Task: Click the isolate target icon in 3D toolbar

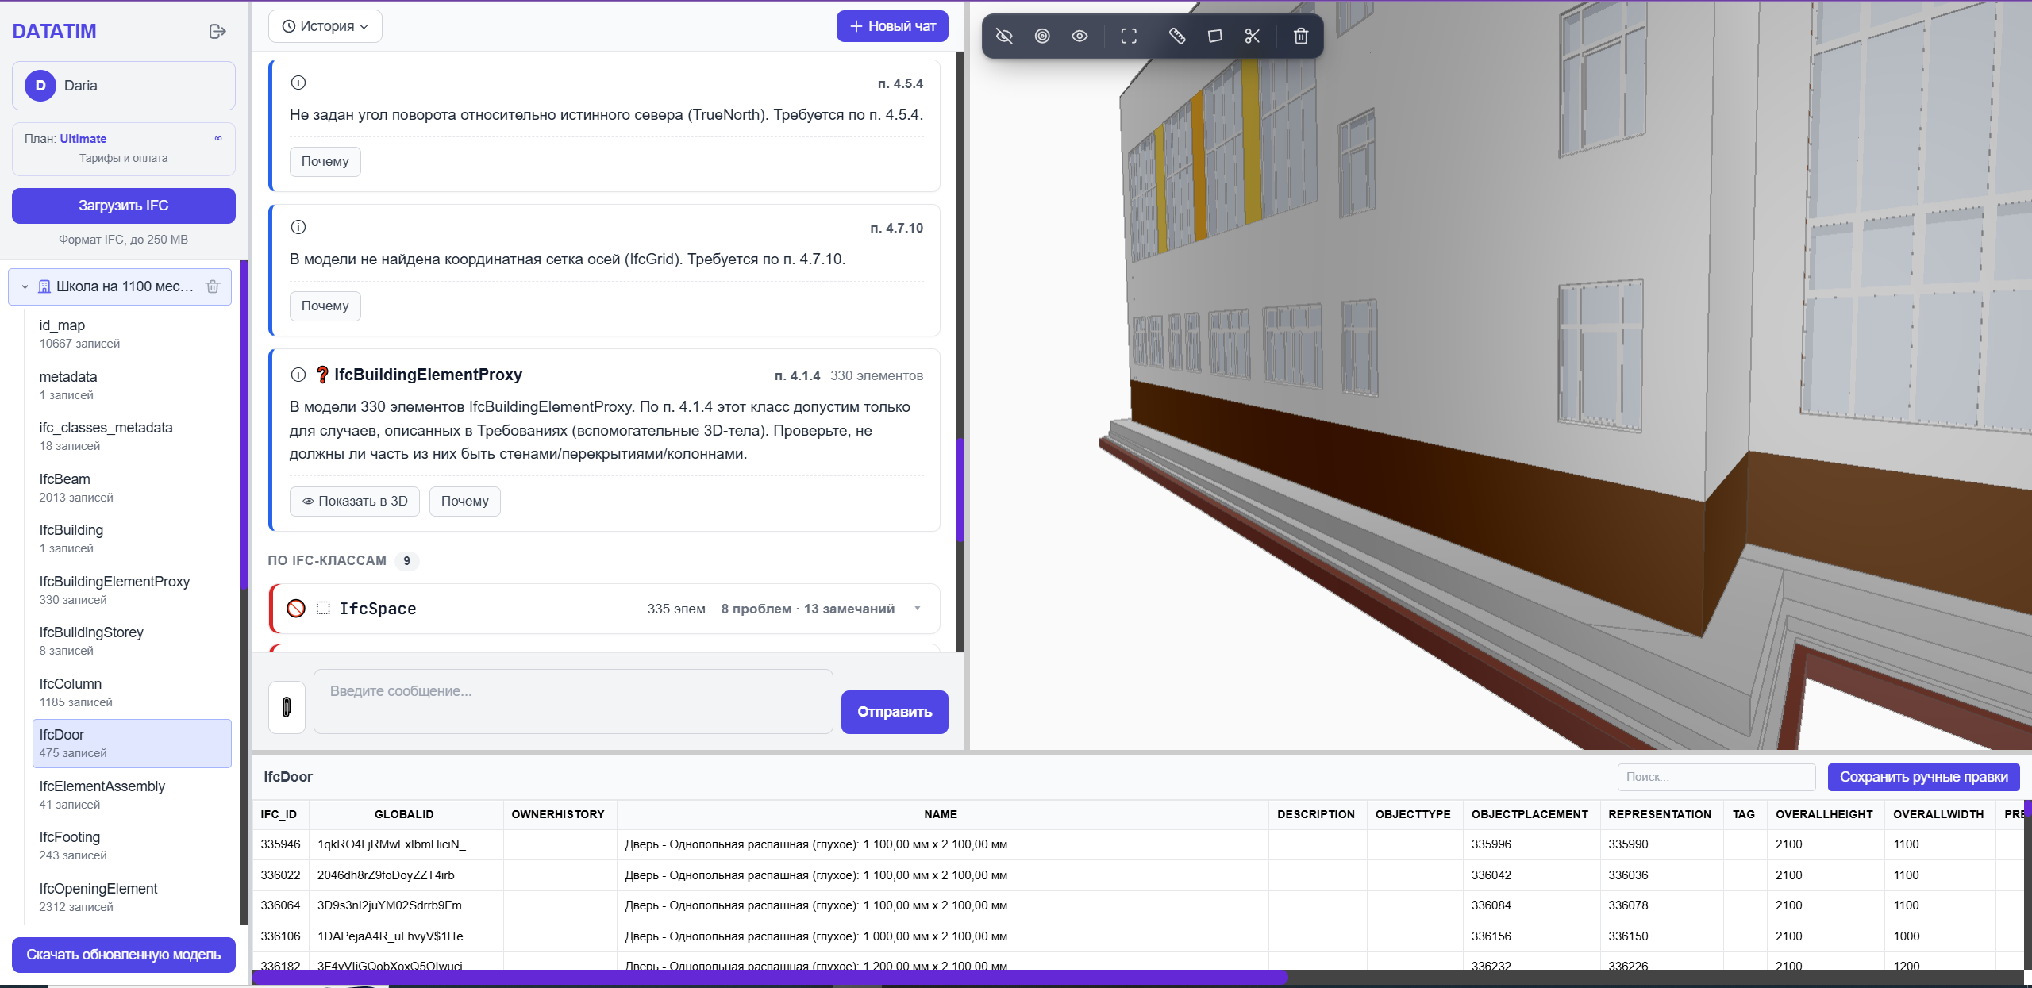Action: point(1042,36)
